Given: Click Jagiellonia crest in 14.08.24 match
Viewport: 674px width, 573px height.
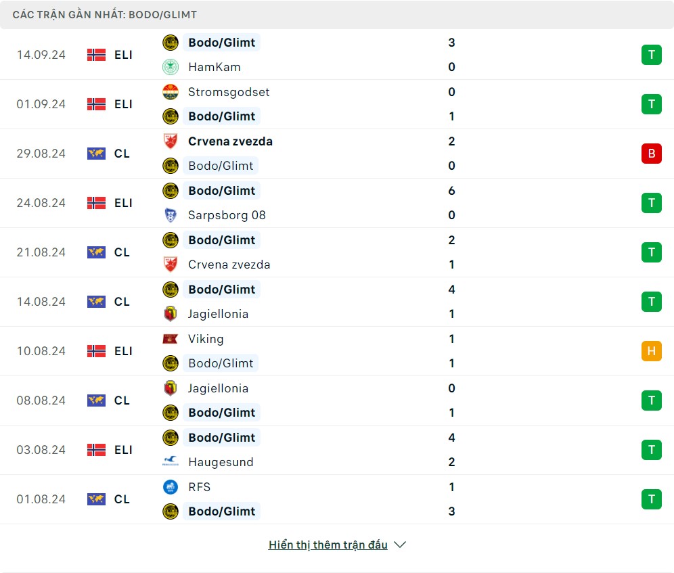Looking at the screenshot, I should point(171,314).
